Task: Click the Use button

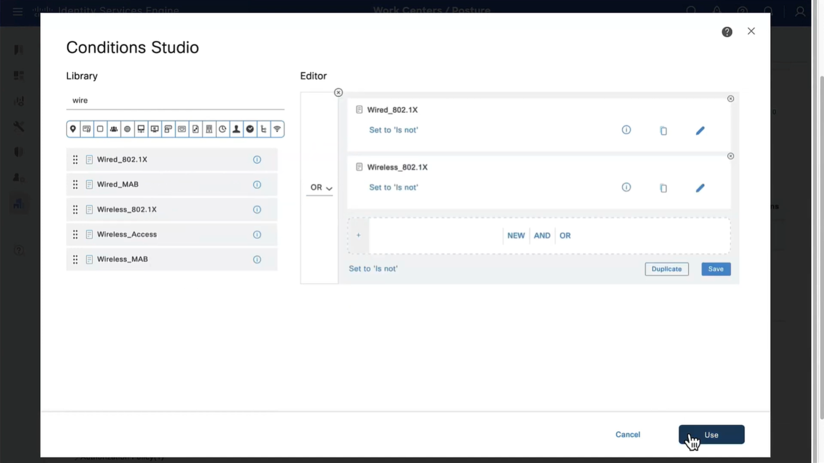Action: (711, 435)
